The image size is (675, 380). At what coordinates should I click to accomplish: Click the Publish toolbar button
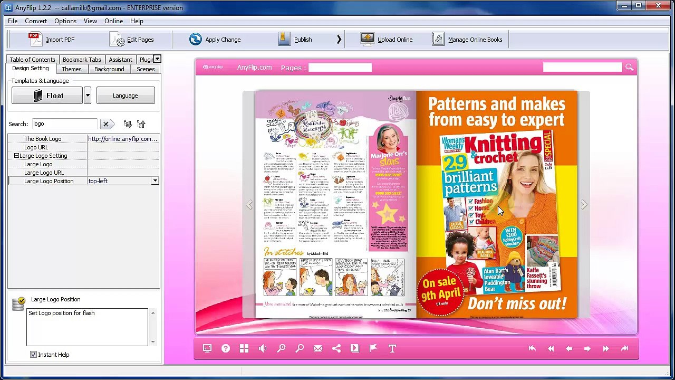(x=295, y=40)
